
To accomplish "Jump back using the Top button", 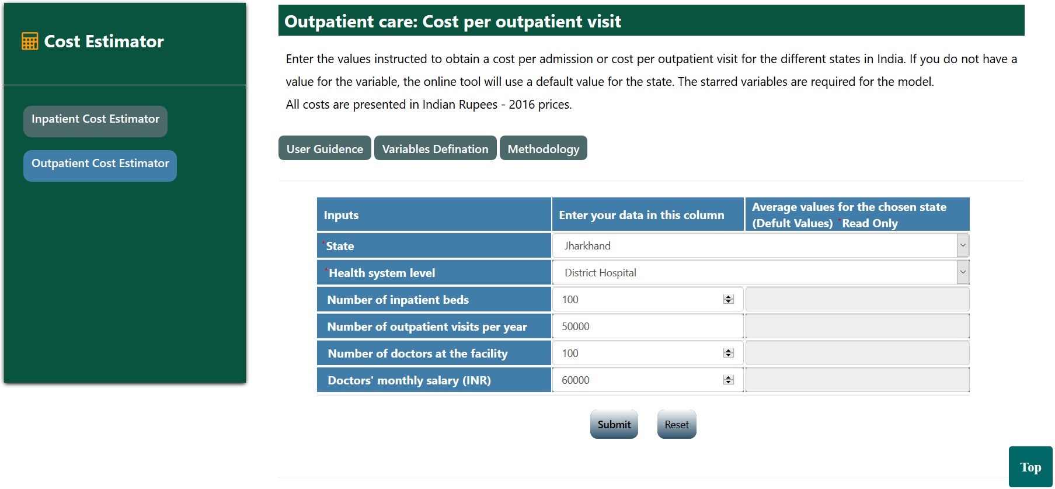I will click(x=1030, y=467).
